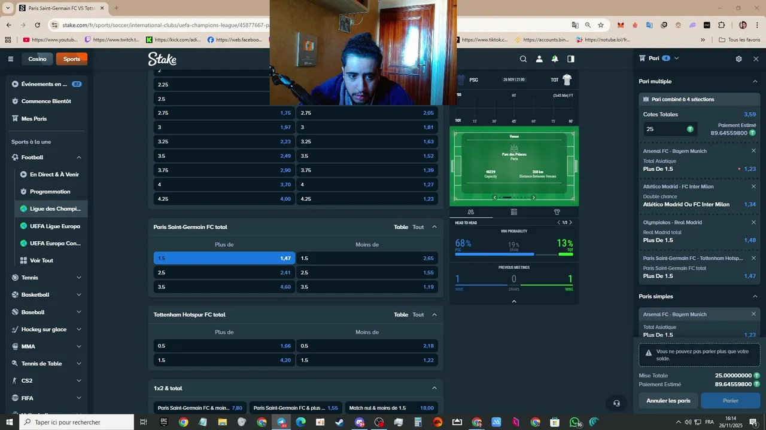
Task: Open the lineups jersey tab icon
Action: (x=557, y=212)
